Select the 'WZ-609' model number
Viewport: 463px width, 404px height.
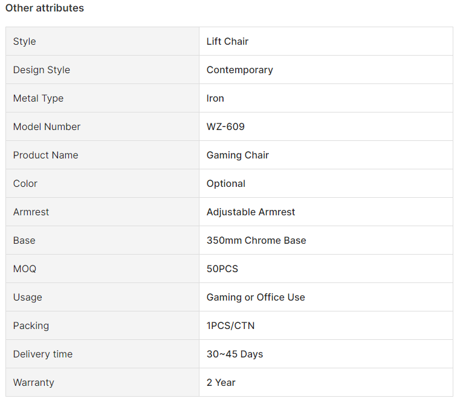[x=225, y=126]
